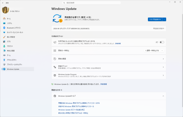Select プライバシーとセキュリティ in the sidebar

click(x=18, y=64)
